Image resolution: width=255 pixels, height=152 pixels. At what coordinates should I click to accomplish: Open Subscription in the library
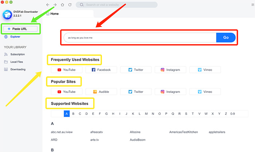tap(17, 54)
